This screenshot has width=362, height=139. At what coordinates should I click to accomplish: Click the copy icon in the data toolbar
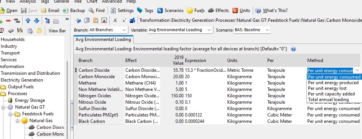pos(87,20)
